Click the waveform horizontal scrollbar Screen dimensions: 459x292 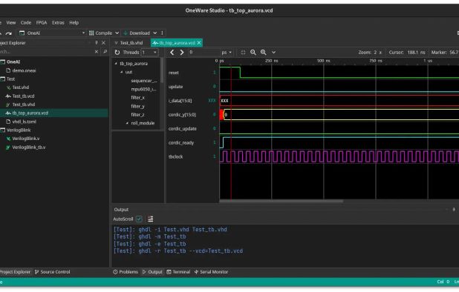pyautogui.click(x=281, y=201)
